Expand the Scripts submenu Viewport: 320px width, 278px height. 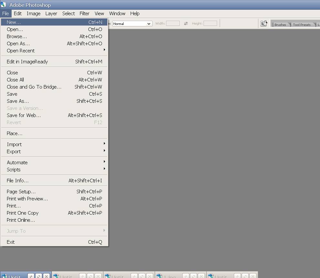tap(54, 170)
